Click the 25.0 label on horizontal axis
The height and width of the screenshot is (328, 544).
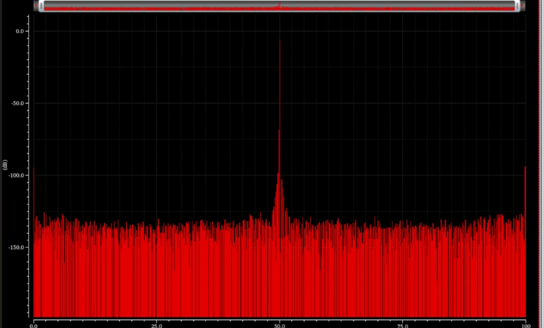[x=157, y=326]
